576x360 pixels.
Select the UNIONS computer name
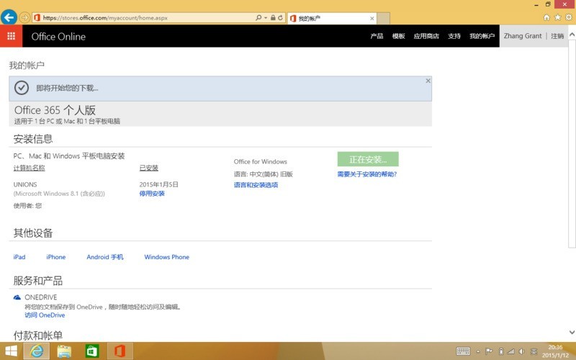coord(25,184)
